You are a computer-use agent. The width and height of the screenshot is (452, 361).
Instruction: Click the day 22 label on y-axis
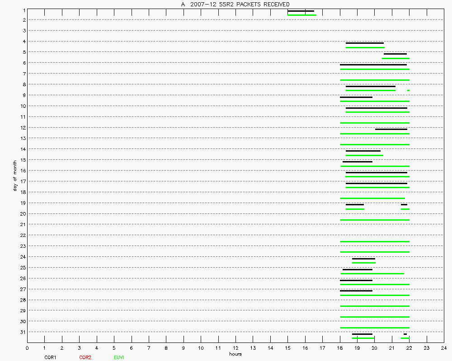[x=23, y=235]
